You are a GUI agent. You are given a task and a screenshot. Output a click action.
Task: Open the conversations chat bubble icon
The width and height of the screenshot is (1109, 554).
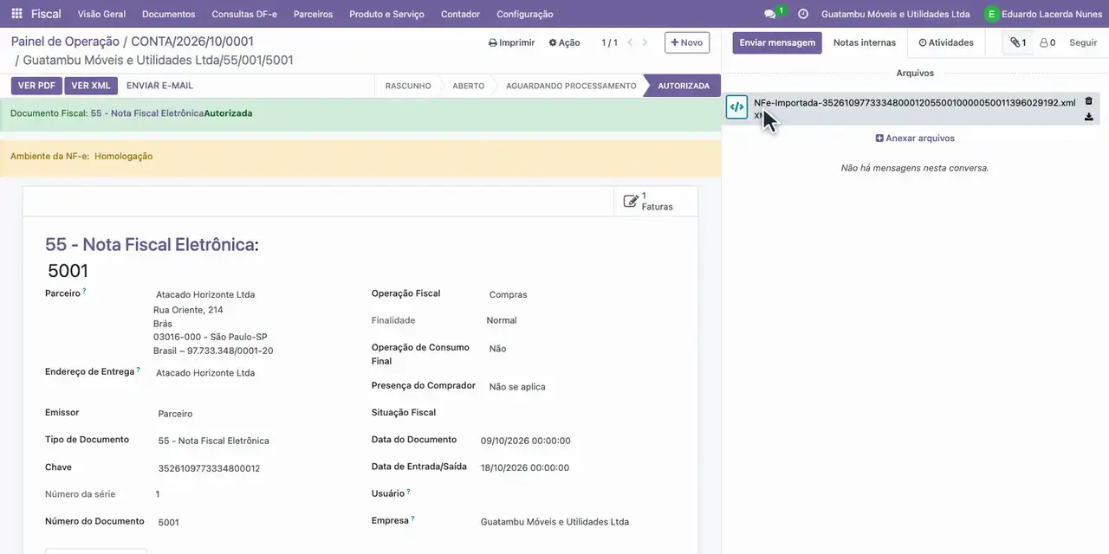[x=769, y=14]
